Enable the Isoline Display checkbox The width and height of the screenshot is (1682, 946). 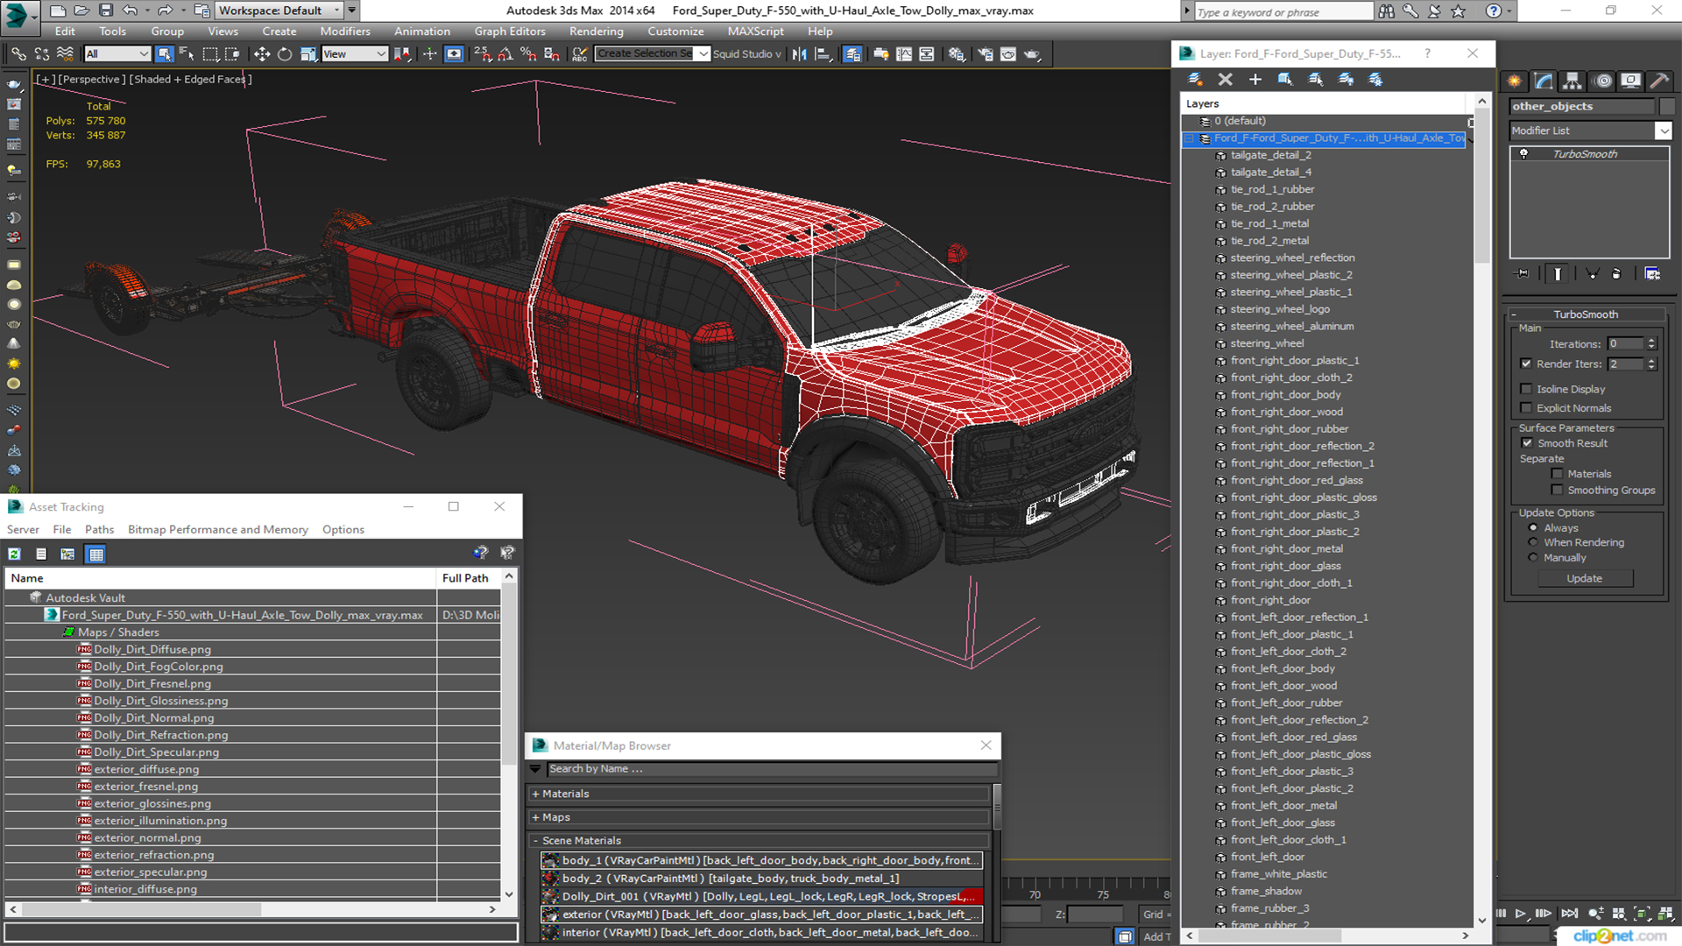click(x=1526, y=389)
